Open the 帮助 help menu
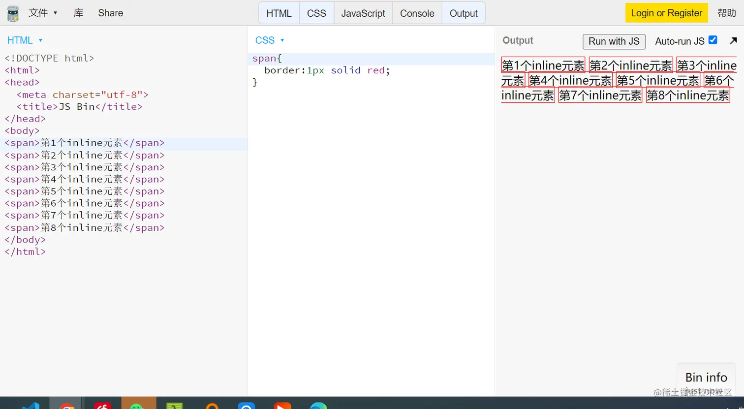This screenshot has height=409, width=744. pos(727,13)
